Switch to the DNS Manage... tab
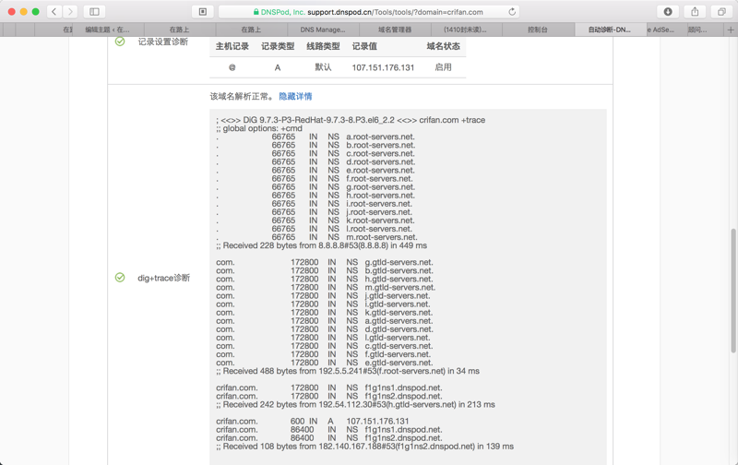This screenshot has width=738, height=465. 323,30
